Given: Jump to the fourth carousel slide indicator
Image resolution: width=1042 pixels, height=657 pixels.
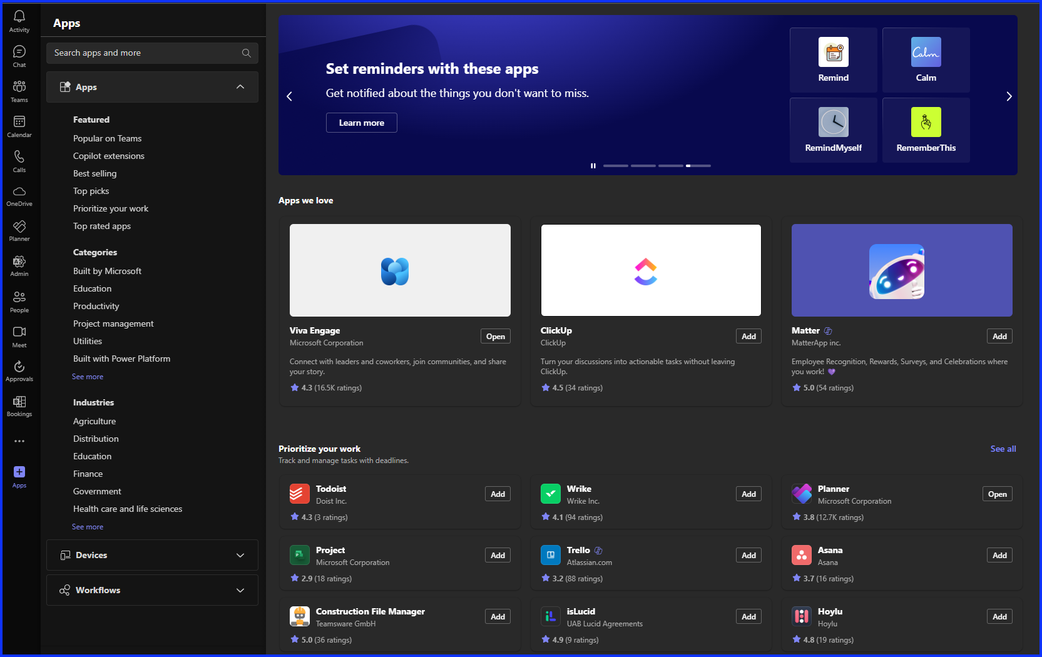Looking at the screenshot, I should pyautogui.click(x=699, y=166).
